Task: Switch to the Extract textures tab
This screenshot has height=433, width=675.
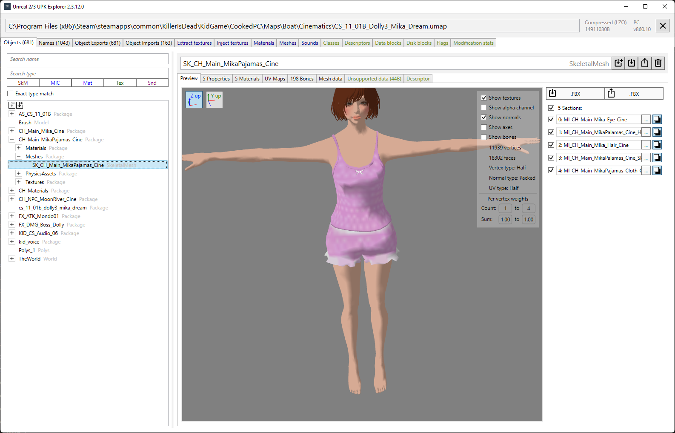Action: tap(194, 43)
